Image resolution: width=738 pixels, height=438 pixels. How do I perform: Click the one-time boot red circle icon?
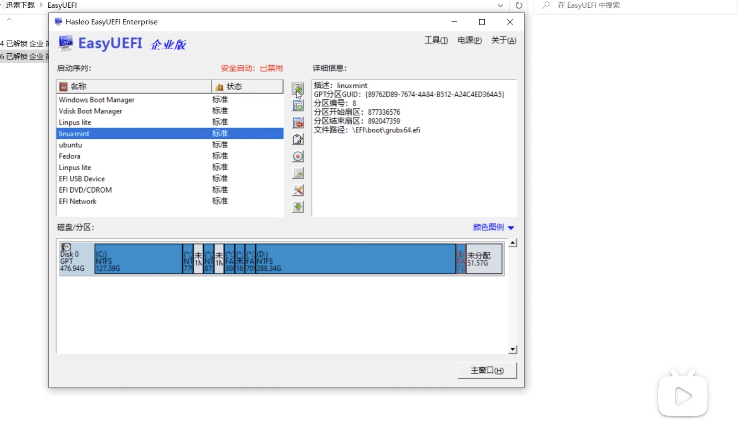(298, 156)
